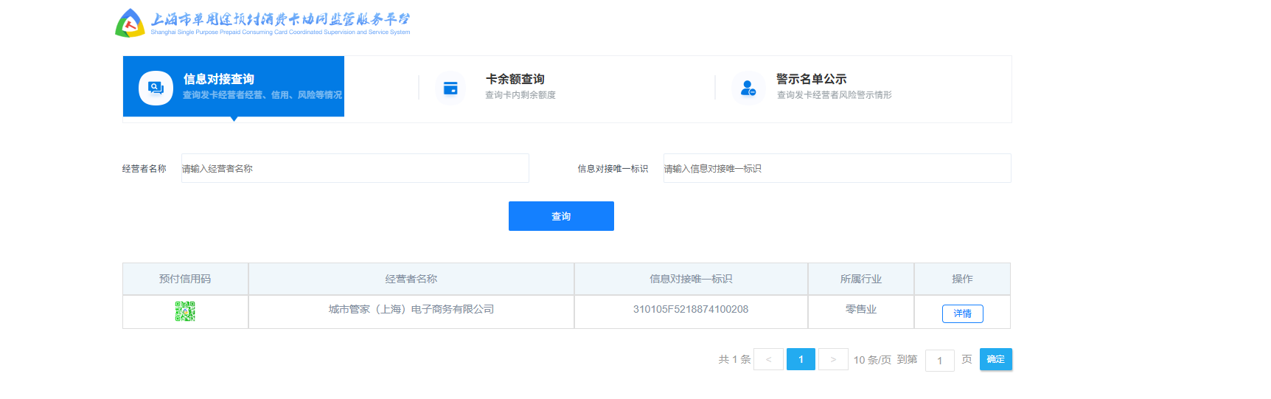Image resolution: width=1271 pixels, height=399 pixels.
Task: Open 详情 for 城市管家 row
Action: (962, 313)
